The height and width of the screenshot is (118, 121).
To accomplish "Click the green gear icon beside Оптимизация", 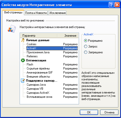I will (x=23, y=60).
